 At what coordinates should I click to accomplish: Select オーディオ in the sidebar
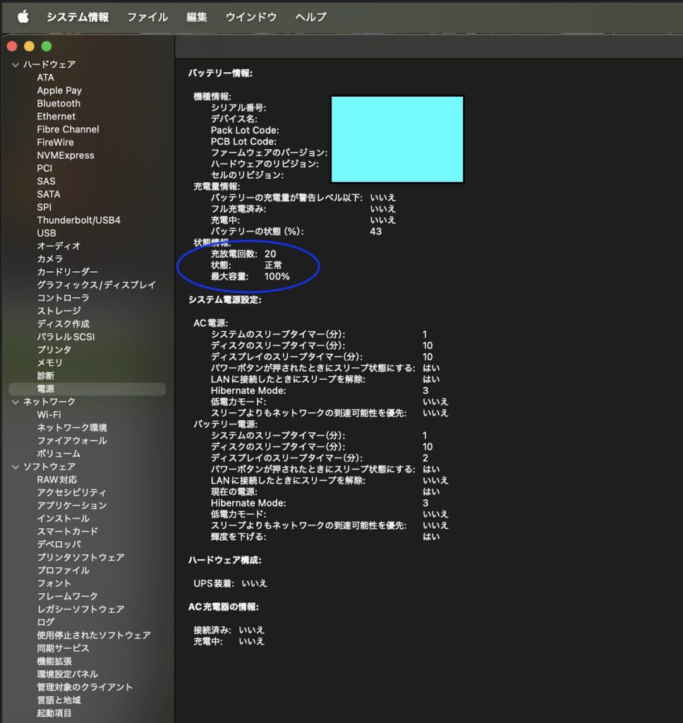pos(59,246)
